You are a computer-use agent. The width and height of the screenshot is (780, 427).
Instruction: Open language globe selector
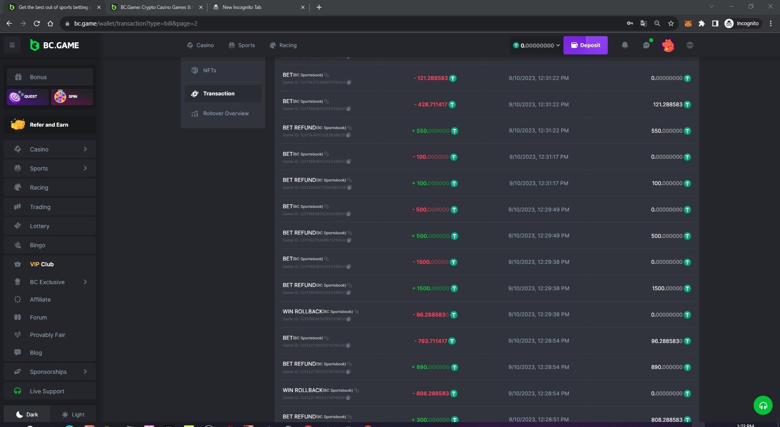coord(690,45)
